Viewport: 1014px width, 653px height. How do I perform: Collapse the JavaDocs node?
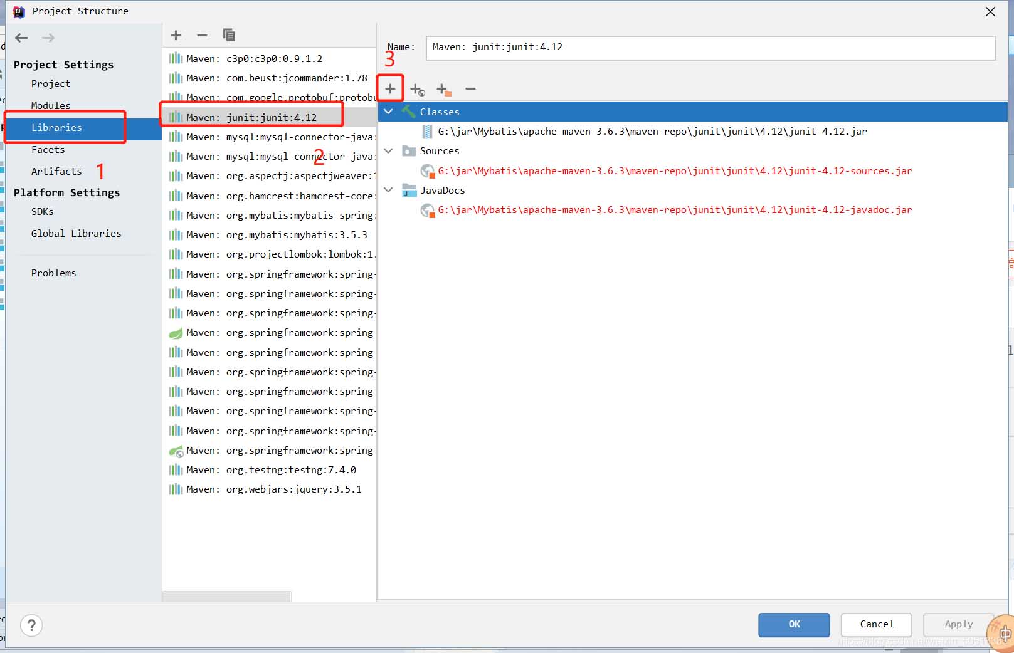point(389,190)
